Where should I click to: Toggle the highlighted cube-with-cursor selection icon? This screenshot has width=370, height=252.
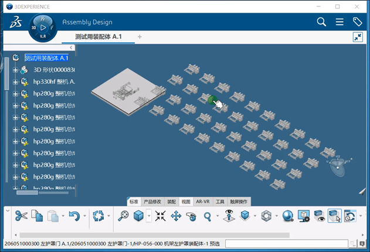[x=334, y=216]
